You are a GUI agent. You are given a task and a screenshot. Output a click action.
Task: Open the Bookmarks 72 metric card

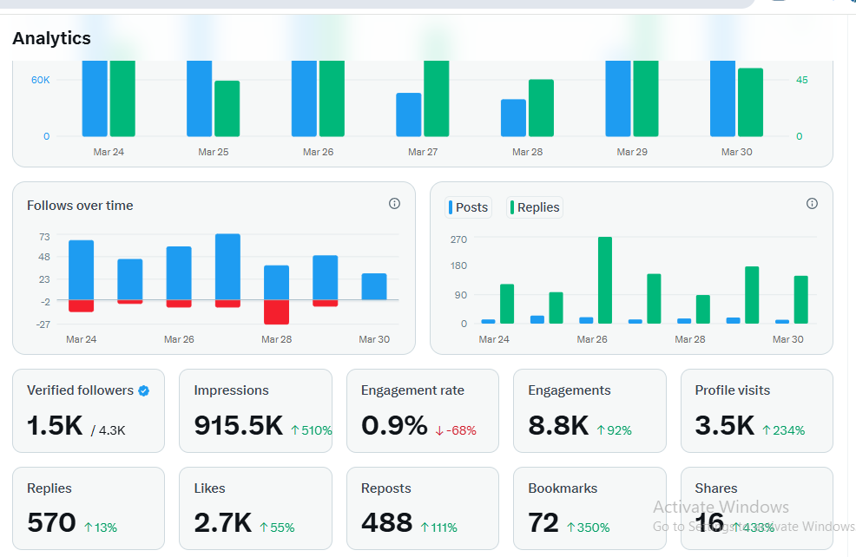click(589, 508)
